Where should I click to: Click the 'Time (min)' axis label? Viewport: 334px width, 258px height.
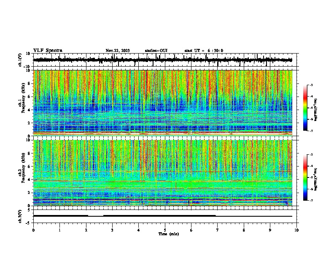click(169, 234)
